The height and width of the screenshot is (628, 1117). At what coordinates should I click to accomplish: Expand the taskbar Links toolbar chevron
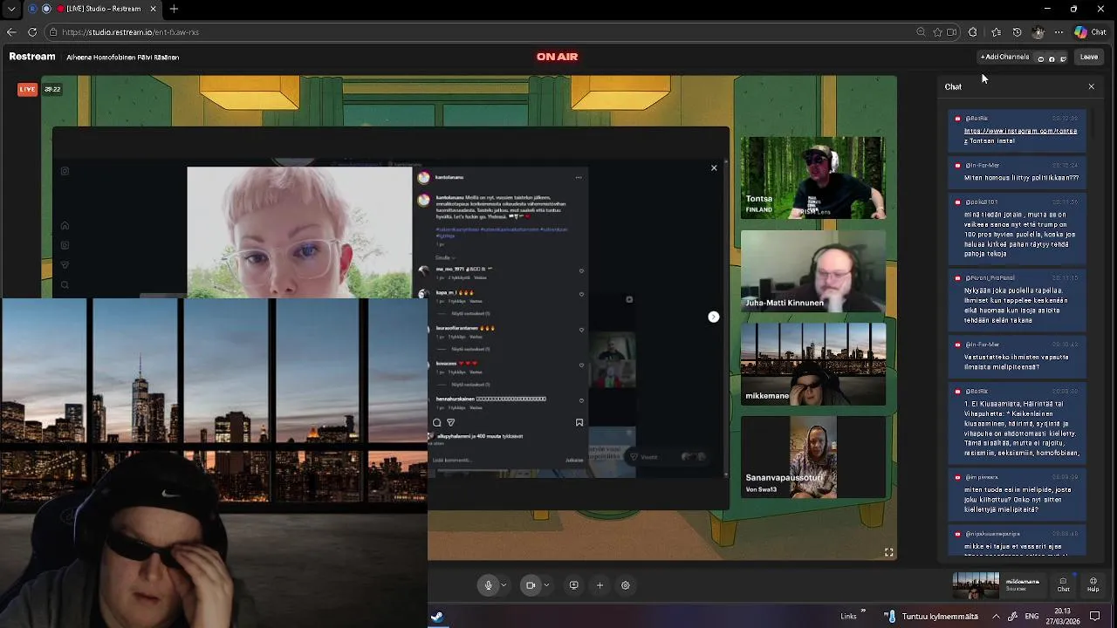[863, 611]
